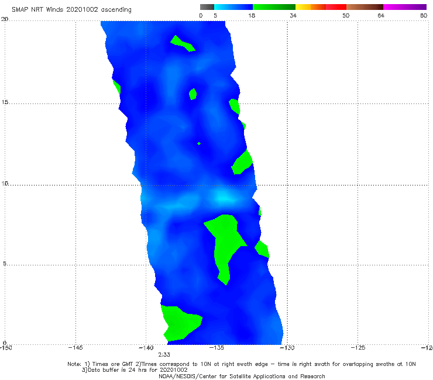Click the longitude label '-130'
This screenshot has height=380, width=433.
[x=287, y=348]
